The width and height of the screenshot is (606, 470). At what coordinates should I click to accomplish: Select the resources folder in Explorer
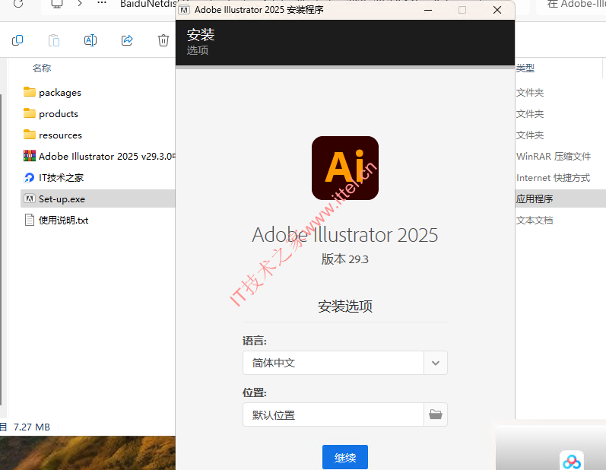[x=60, y=135]
